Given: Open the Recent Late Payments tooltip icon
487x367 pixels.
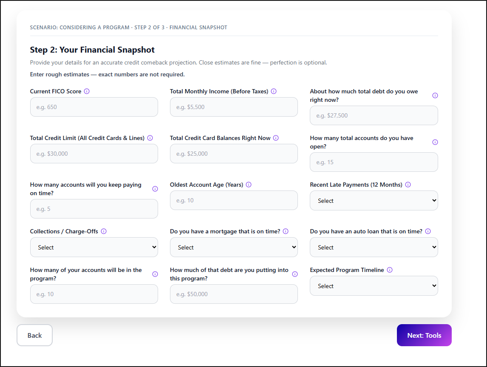Looking at the screenshot, I should pyautogui.click(x=408, y=184).
